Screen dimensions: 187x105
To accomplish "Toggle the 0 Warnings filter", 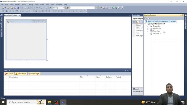I will coord(21,74).
